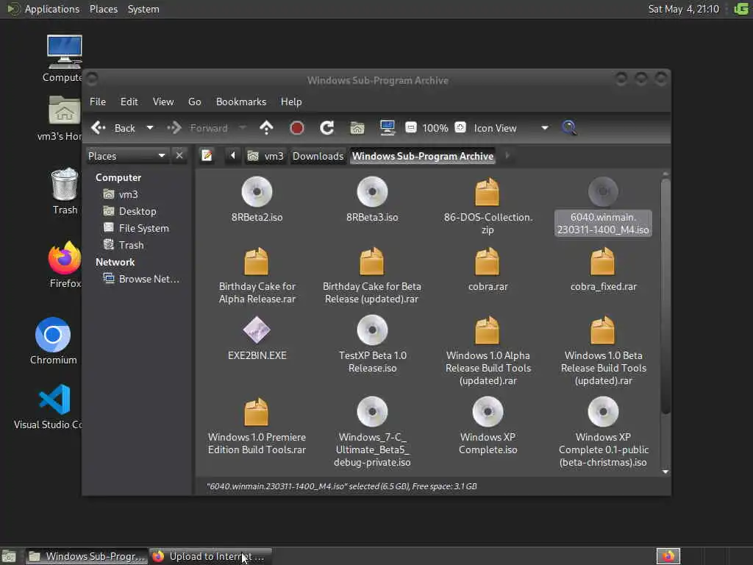The height and width of the screenshot is (565, 753).
Task: Click Windows Sub-Program Archive path button
Action: click(x=423, y=156)
